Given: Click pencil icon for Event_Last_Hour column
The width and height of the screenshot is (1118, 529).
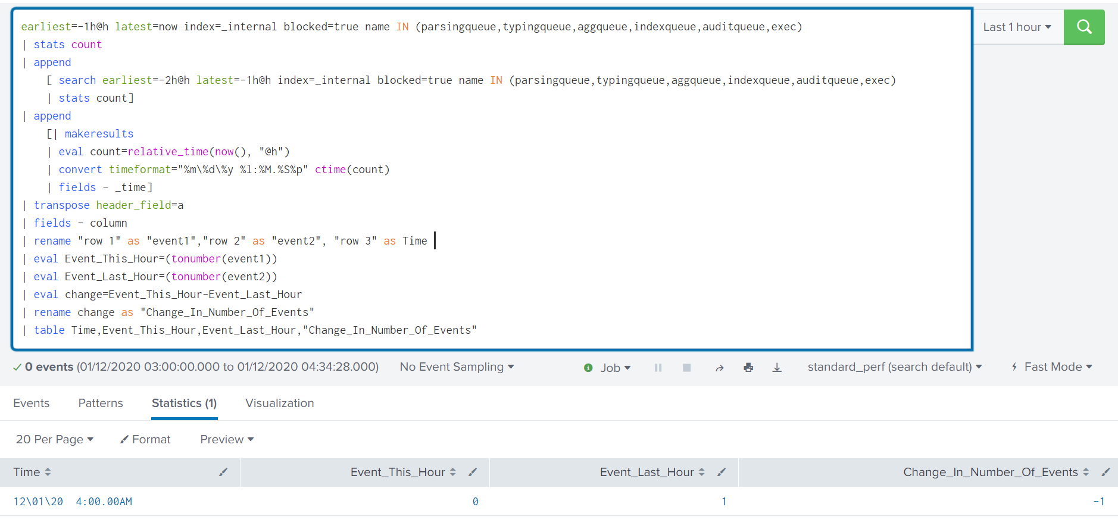Looking at the screenshot, I should [722, 472].
